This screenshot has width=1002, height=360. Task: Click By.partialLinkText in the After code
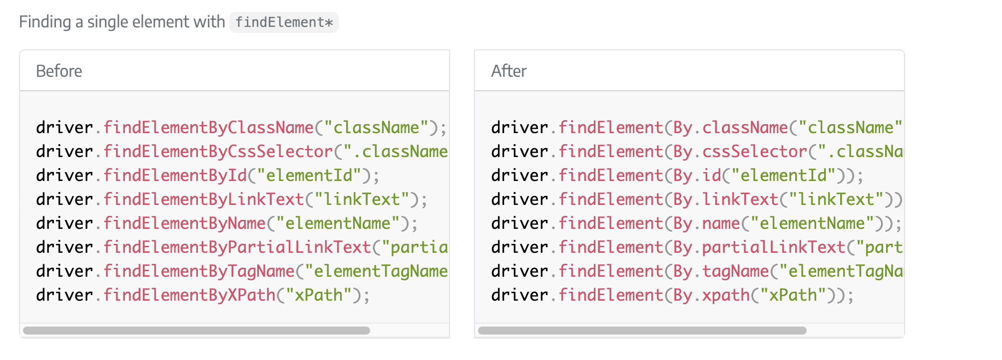coord(759,247)
